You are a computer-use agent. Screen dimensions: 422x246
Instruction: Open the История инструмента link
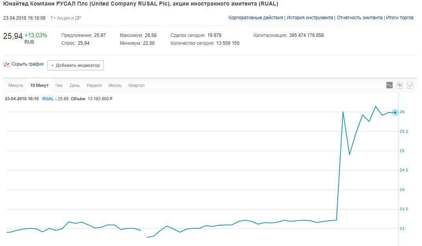[310, 17]
